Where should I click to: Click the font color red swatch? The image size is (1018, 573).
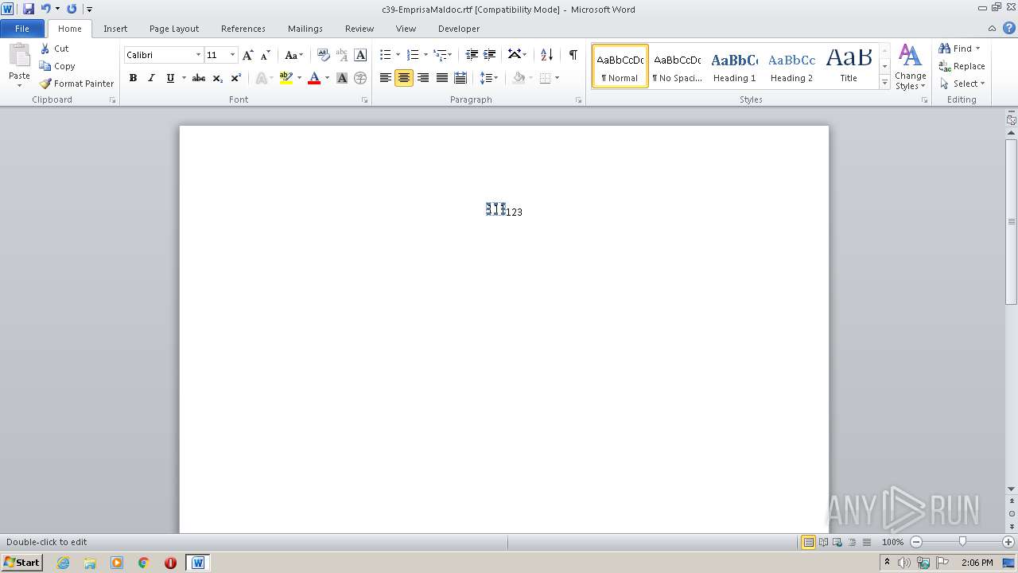(x=314, y=78)
